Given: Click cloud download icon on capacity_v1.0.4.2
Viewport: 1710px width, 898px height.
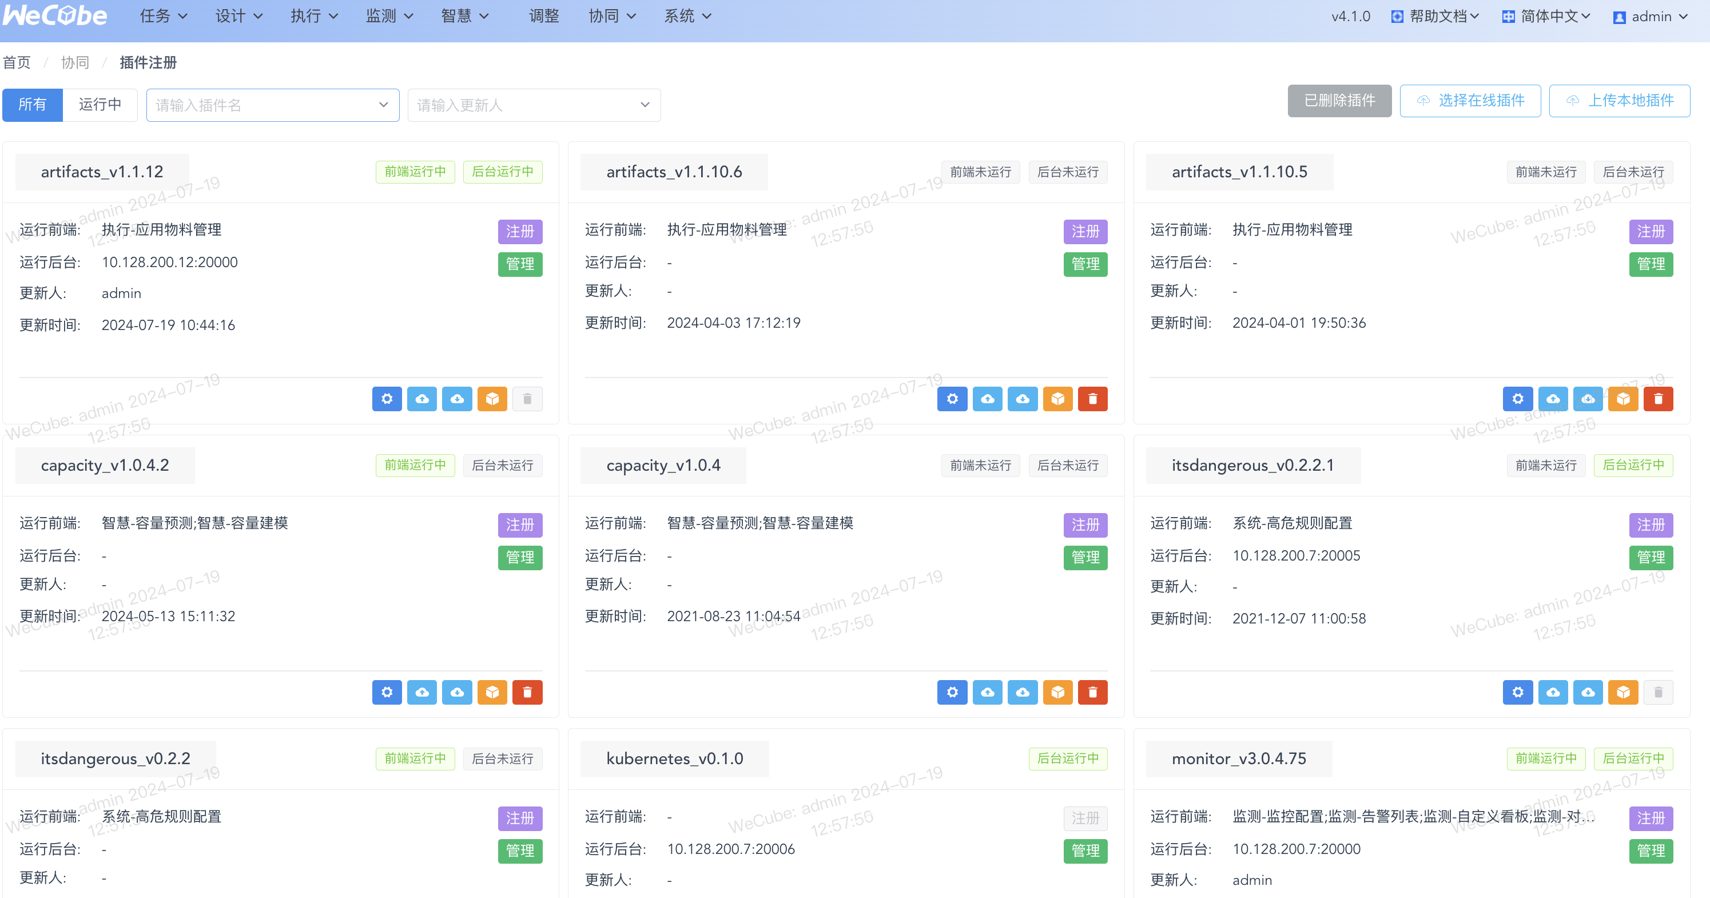Looking at the screenshot, I should coord(458,692).
